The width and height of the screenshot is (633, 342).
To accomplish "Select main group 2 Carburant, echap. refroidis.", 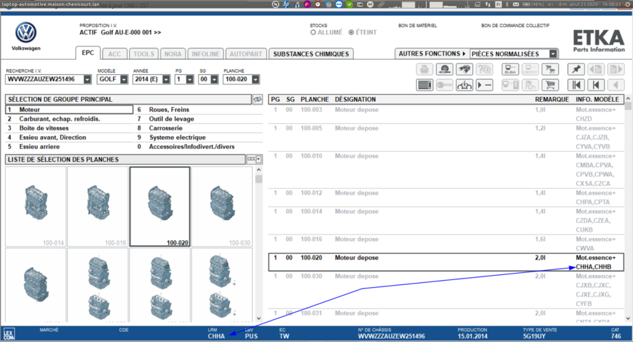I will click(69, 119).
